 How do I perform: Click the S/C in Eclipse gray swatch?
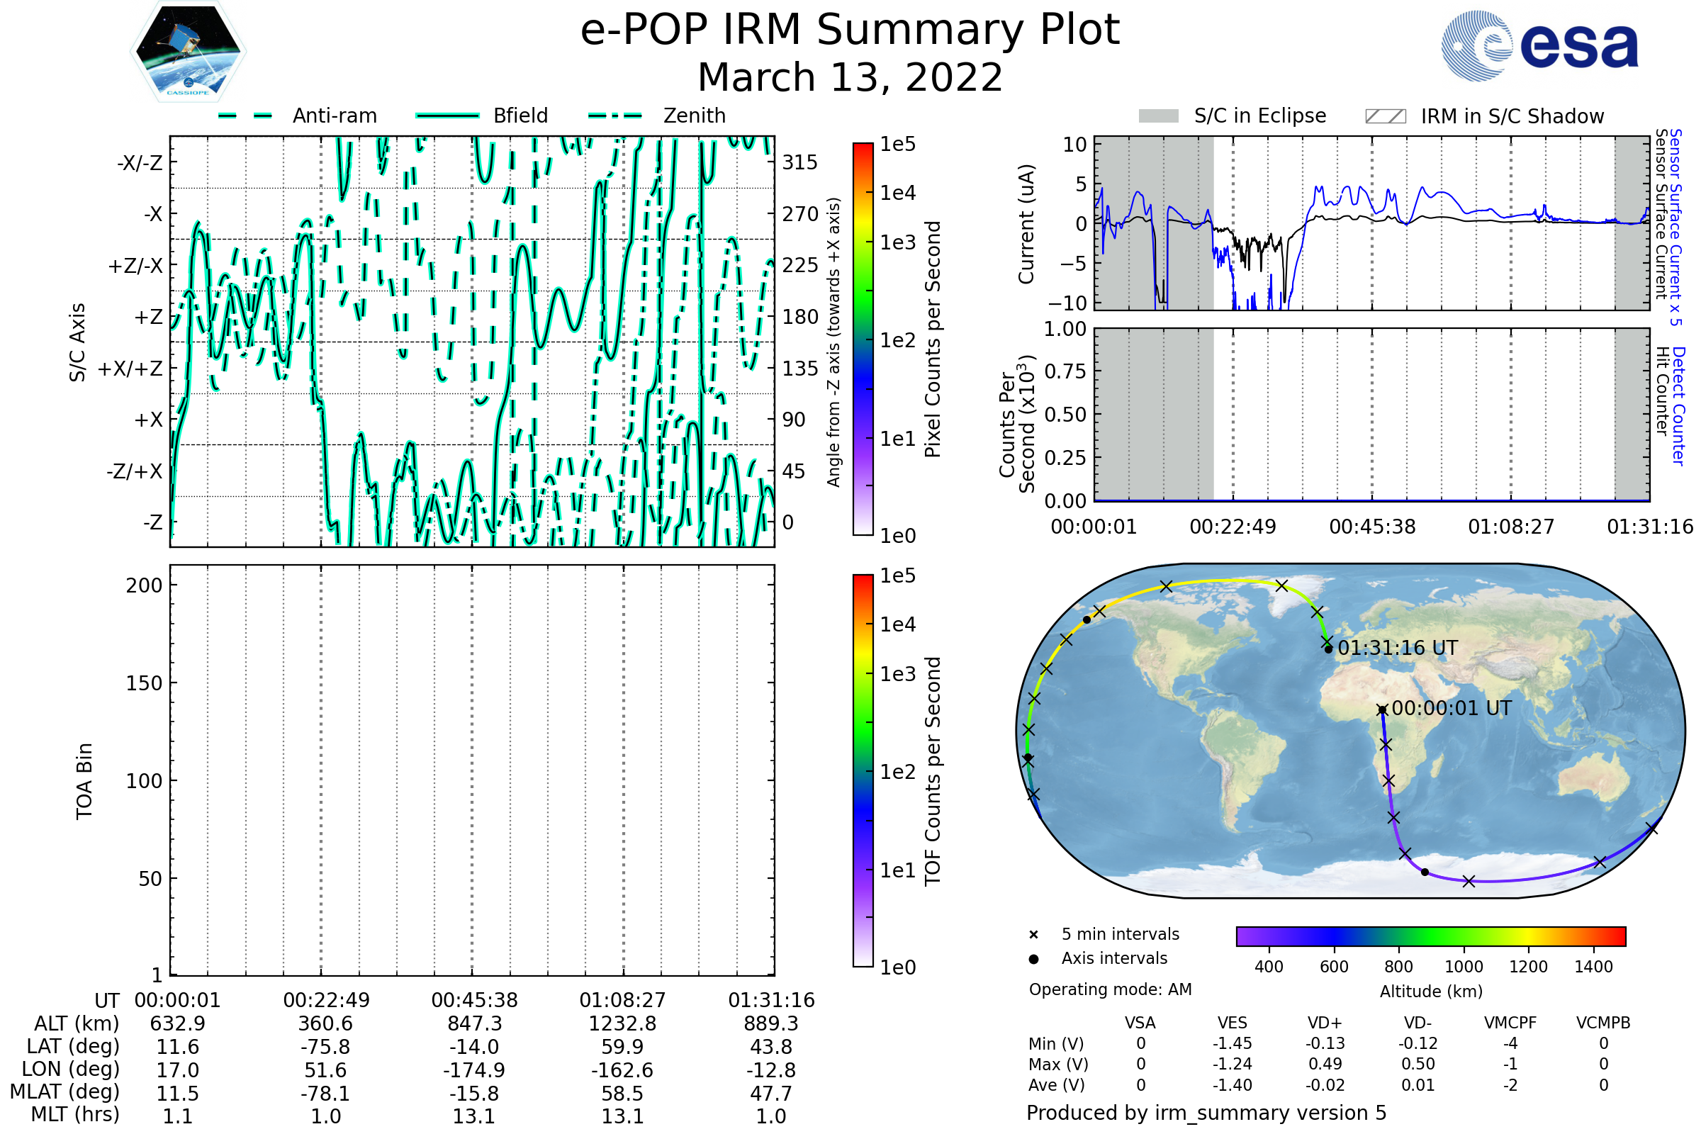1158,116
